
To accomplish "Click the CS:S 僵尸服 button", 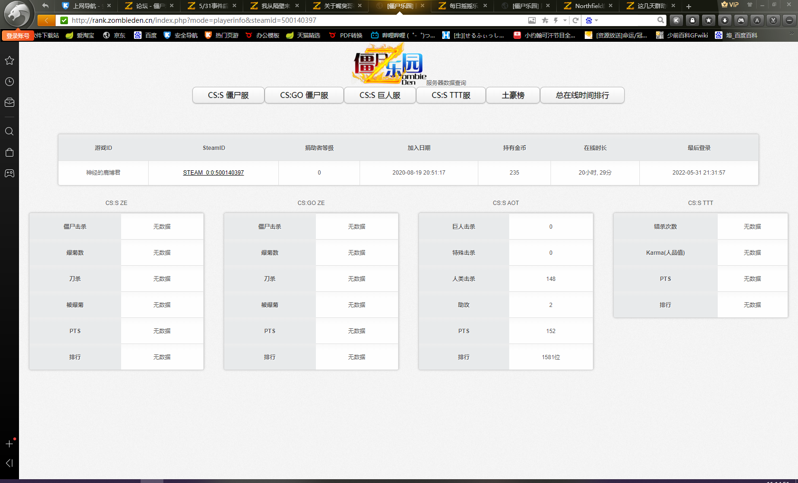I will click(x=228, y=95).
